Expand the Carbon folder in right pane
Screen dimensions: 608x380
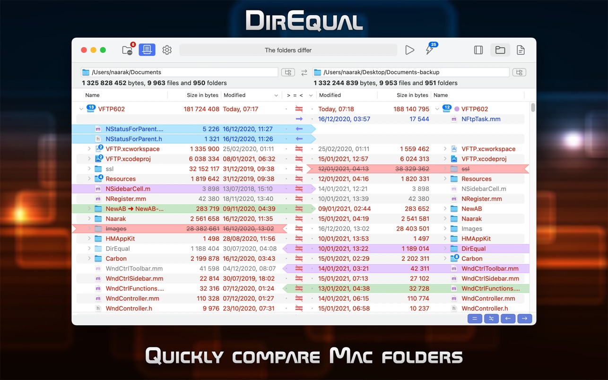pos(445,259)
